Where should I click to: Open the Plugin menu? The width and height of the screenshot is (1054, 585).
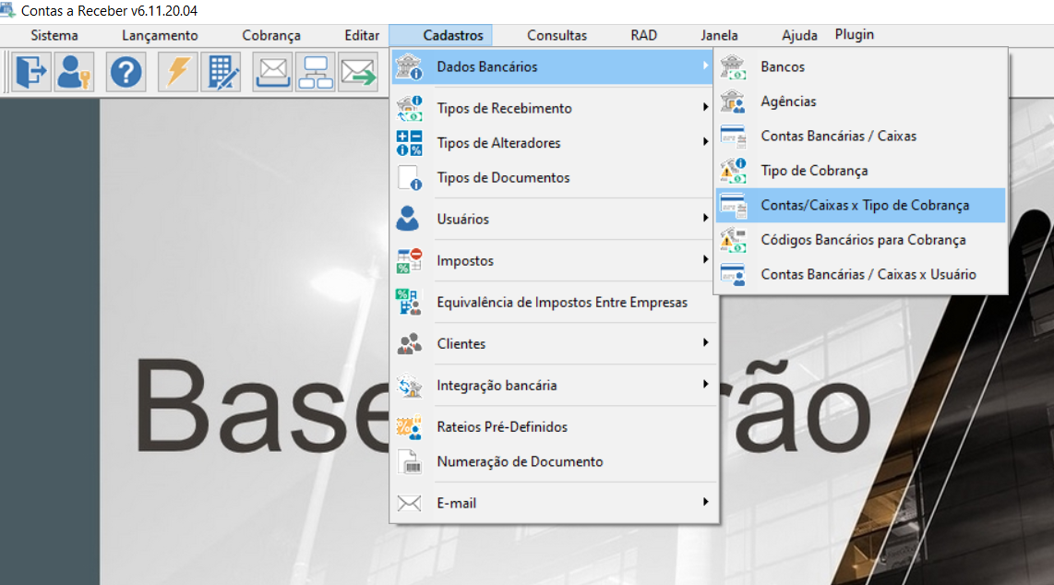[x=855, y=35]
